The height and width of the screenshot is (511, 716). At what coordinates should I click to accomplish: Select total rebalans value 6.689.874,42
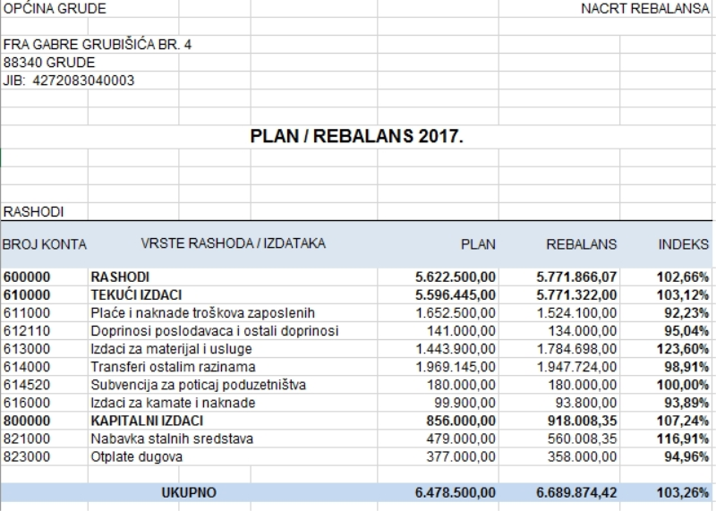tap(576, 493)
